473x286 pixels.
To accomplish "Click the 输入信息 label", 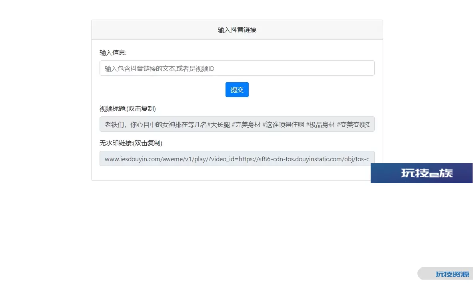I will point(113,53).
